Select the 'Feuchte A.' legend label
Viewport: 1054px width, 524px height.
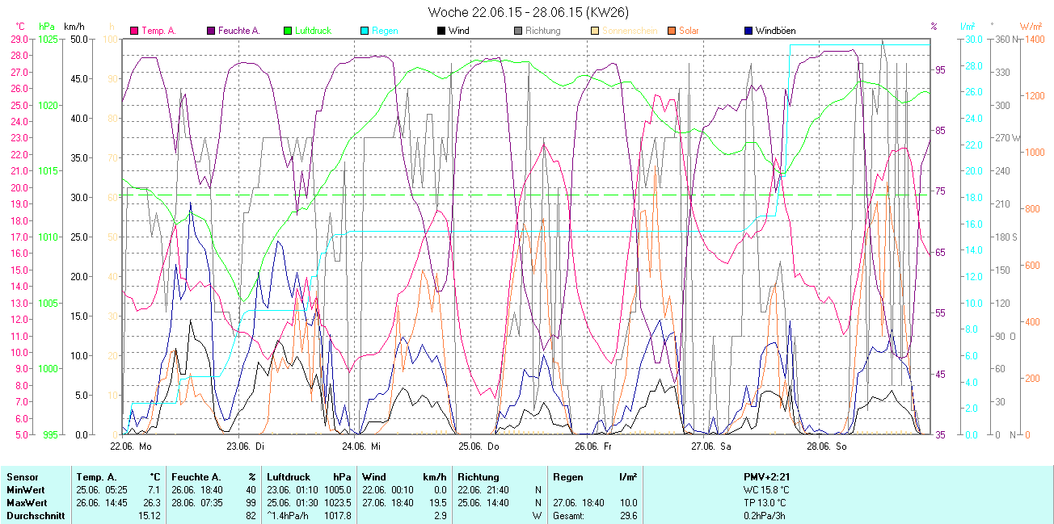click(239, 31)
